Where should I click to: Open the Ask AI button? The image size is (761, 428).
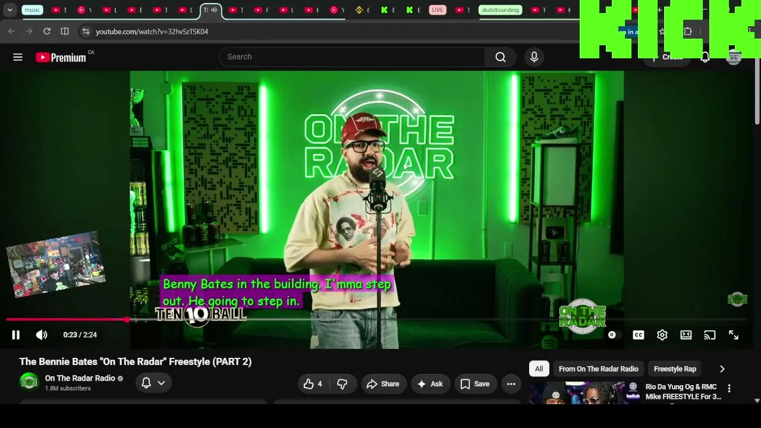pyautogui.click(x=431, y=384)
